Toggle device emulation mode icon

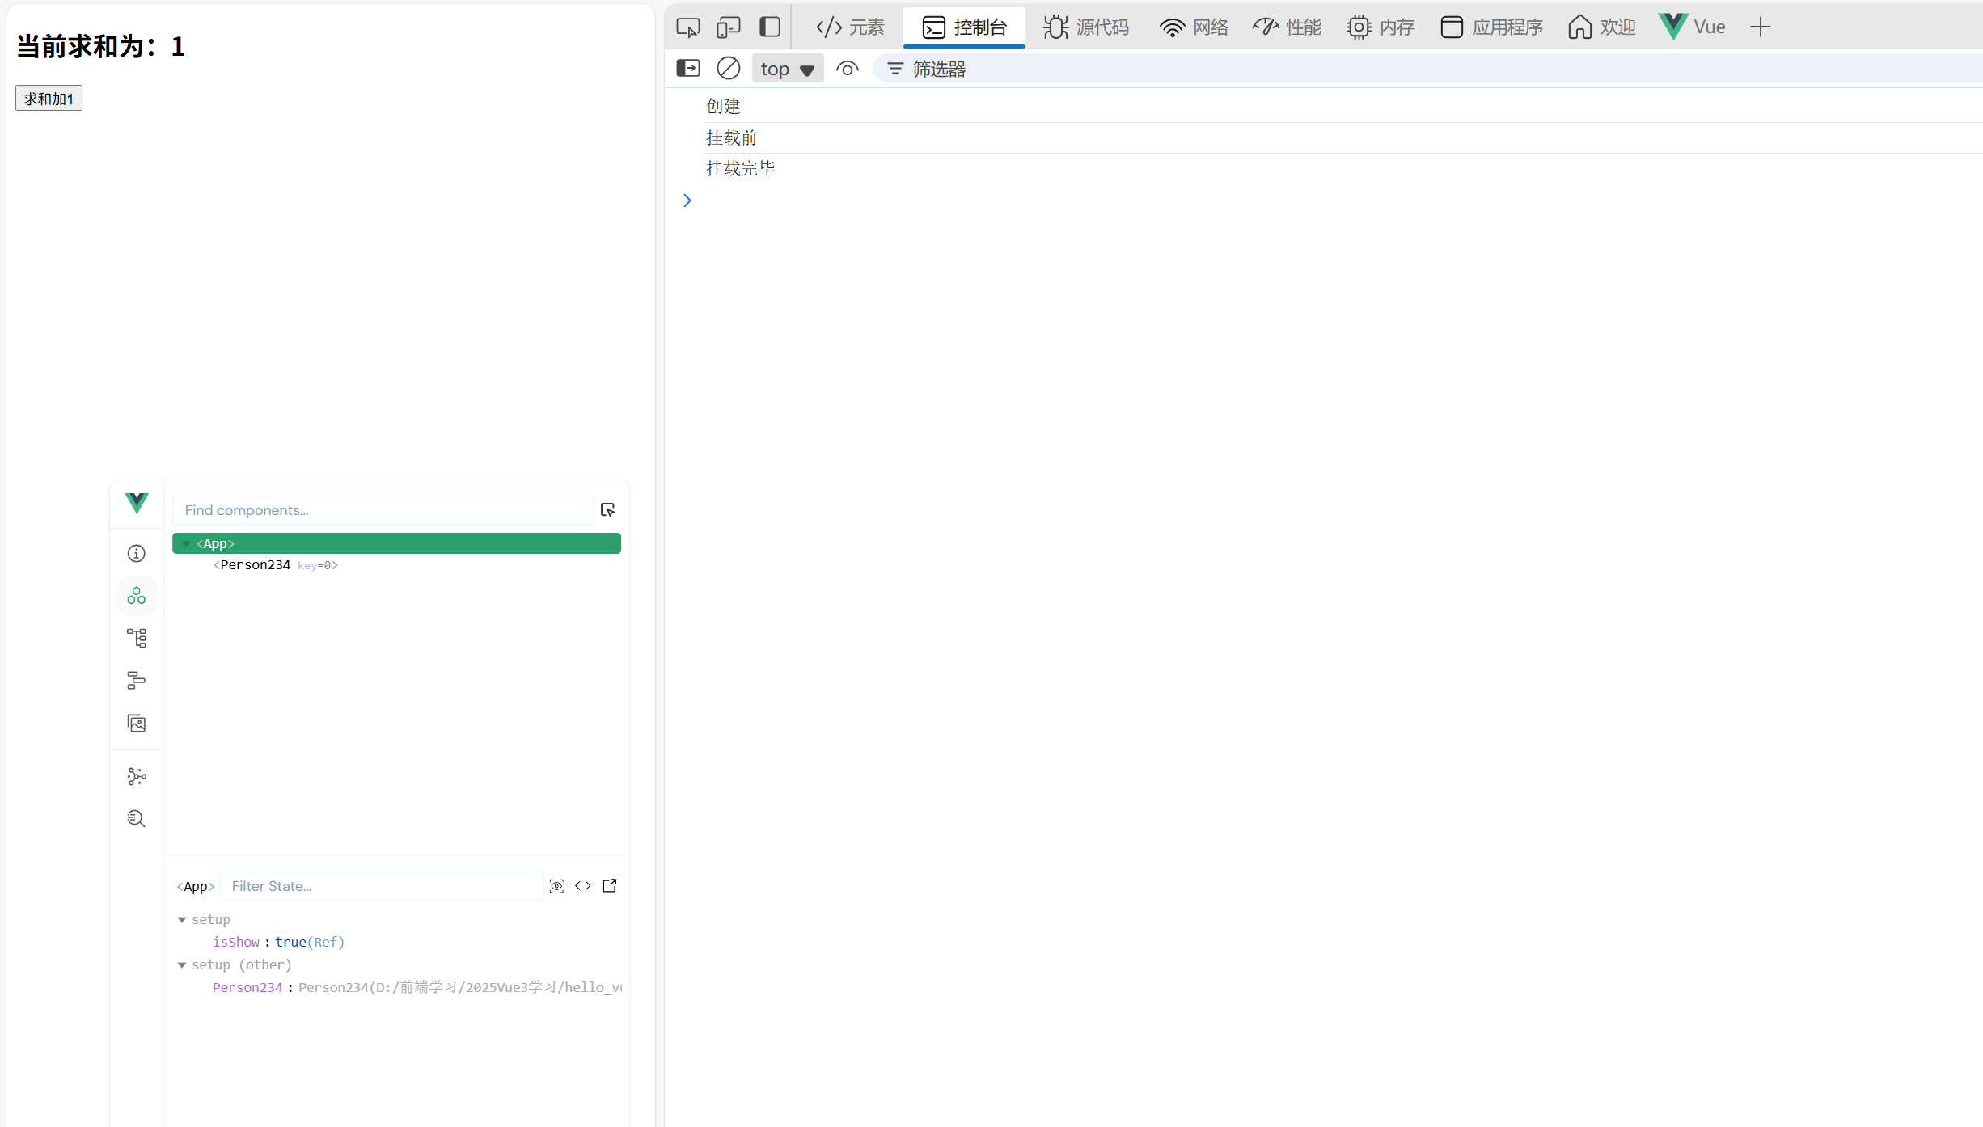[729, 27]
